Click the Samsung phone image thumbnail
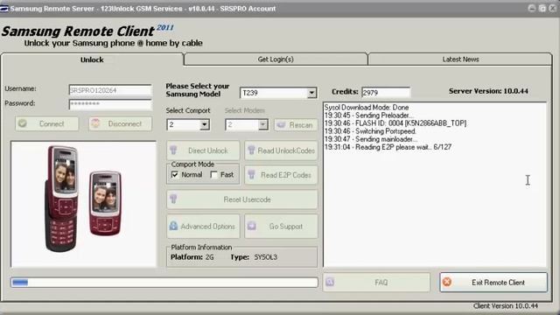This screenshot has height=315, width=560. pyautogui.click(x=84, y=204)
